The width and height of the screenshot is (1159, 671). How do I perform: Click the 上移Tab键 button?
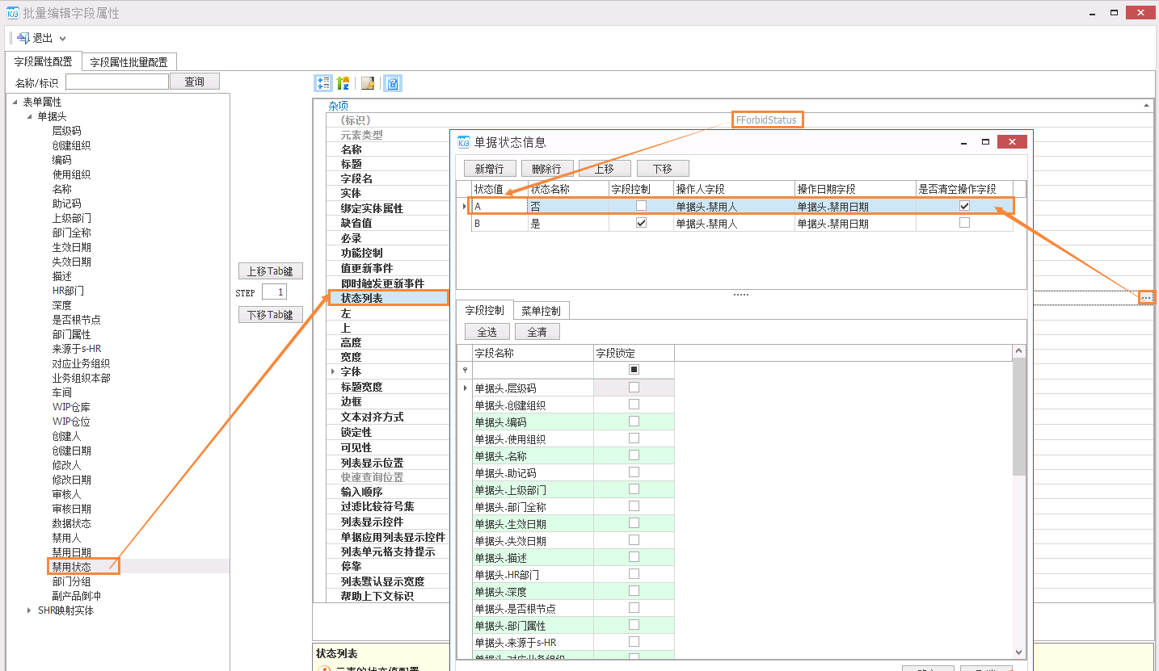[271, 271]
